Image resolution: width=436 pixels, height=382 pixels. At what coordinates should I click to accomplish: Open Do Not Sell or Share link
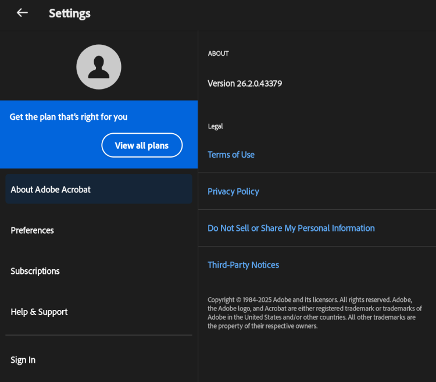[x=291, y=229]
